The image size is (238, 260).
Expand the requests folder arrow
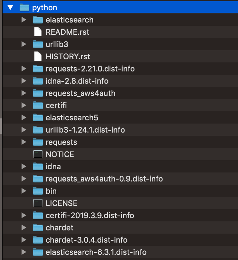[24, 142]
